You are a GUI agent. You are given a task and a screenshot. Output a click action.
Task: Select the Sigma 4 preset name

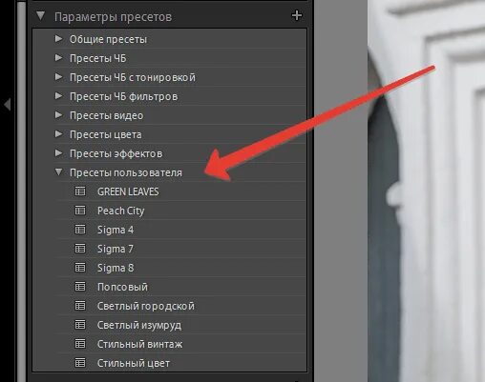(116, 230)
